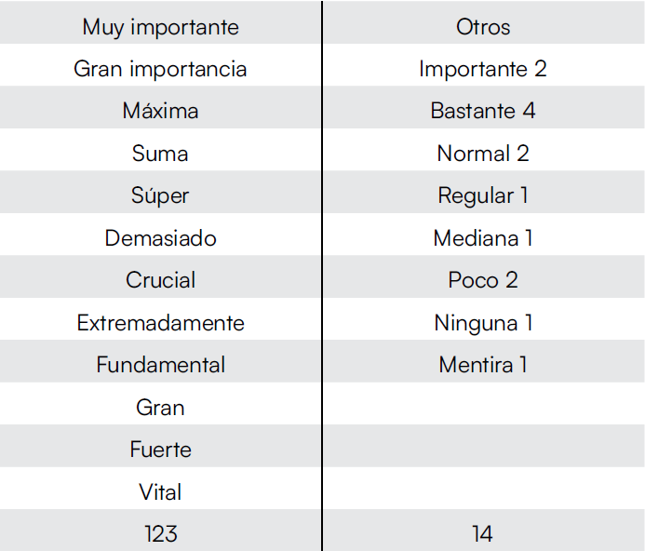
Task: Click the total '123' cell
Action: (160, 533)
